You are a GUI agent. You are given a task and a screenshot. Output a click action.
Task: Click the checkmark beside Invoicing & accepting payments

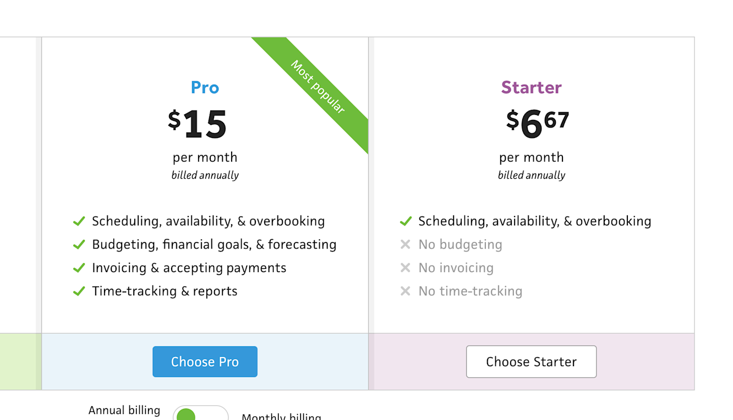[79, 268]
